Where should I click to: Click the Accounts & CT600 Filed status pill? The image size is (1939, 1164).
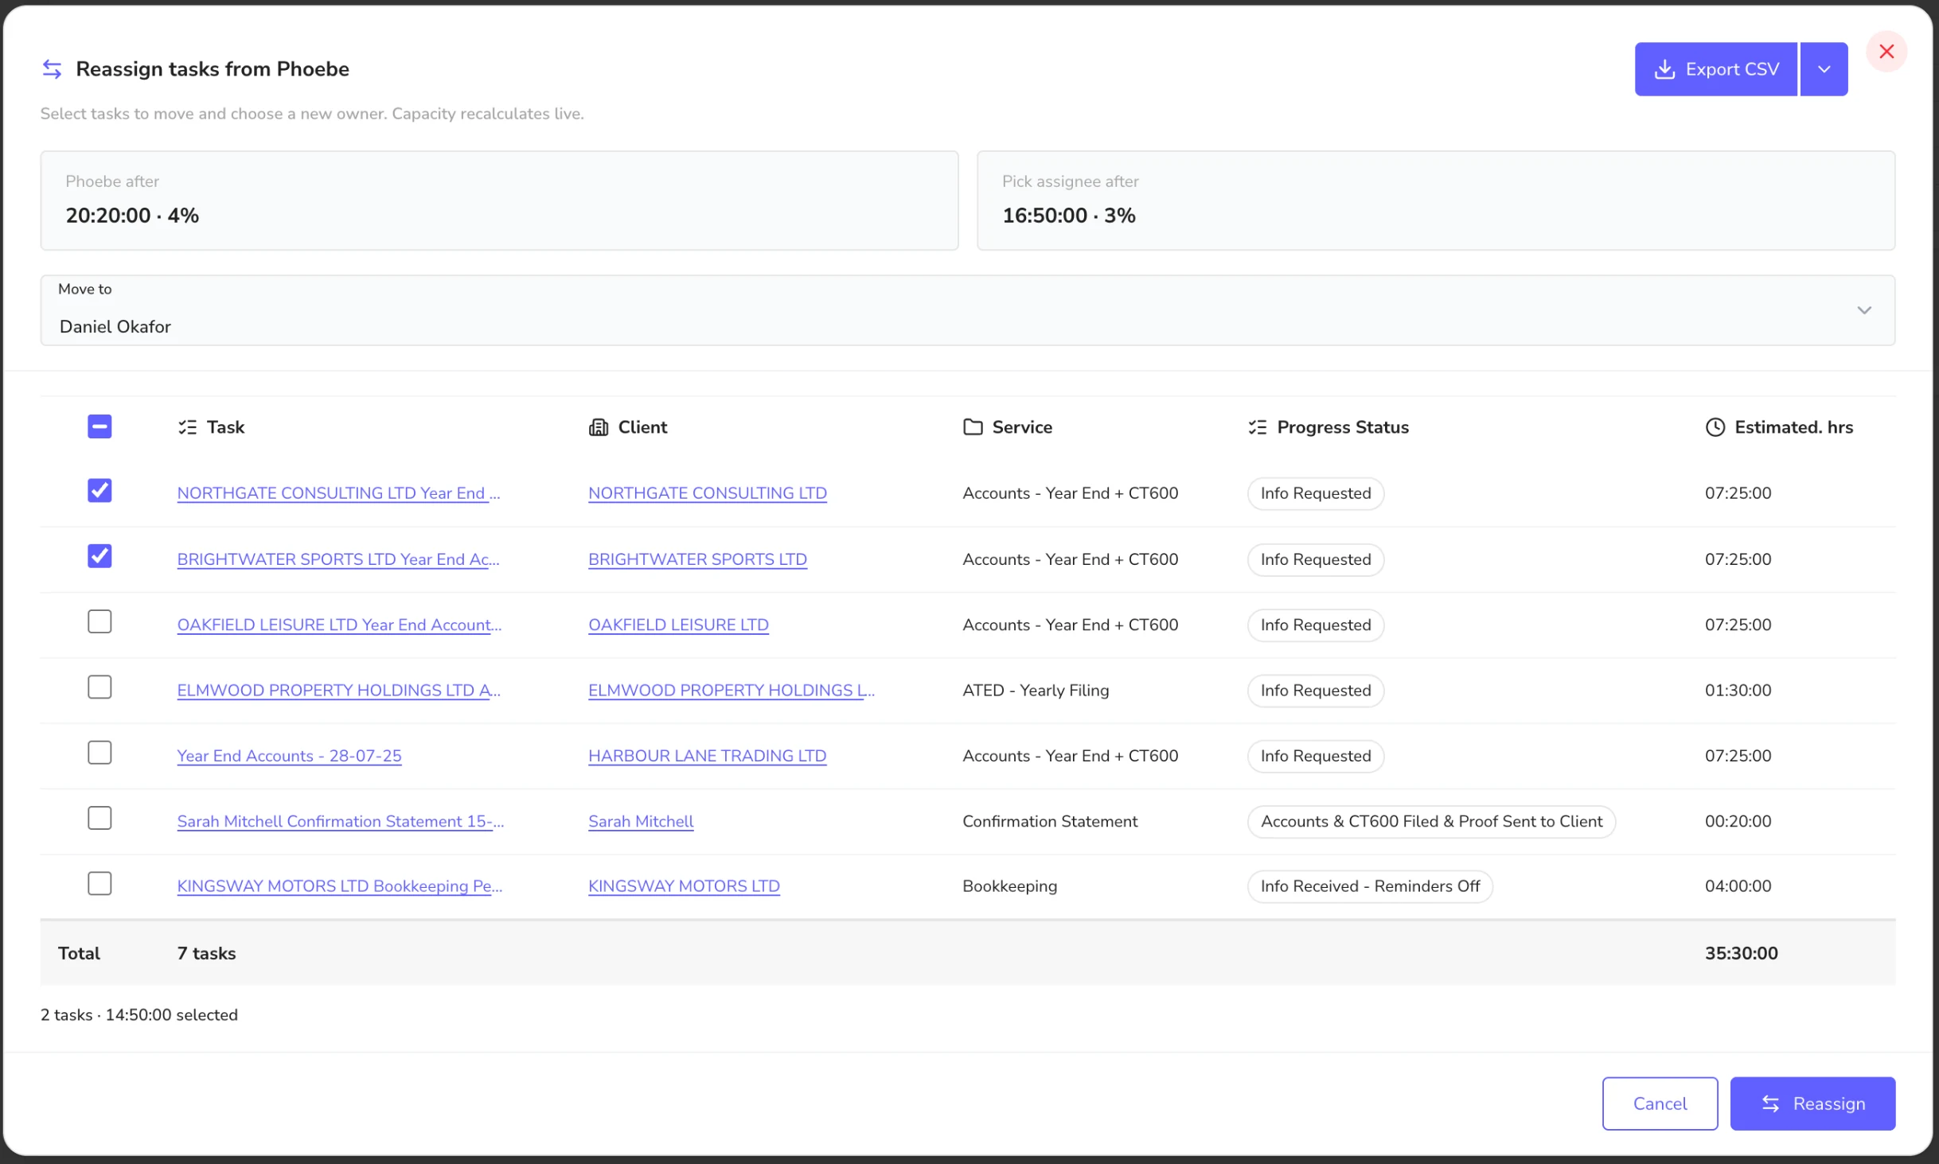(x=1431, y=821)
